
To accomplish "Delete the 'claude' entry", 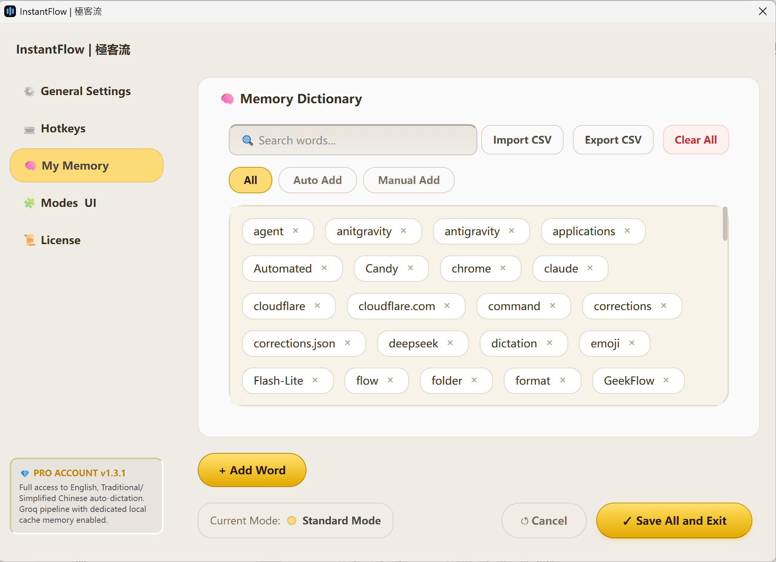I will pos(590,268).
